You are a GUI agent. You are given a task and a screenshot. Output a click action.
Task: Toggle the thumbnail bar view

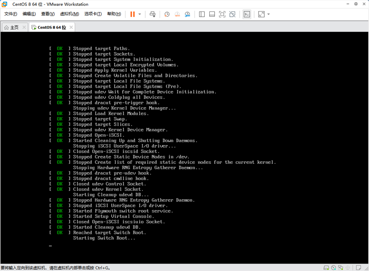click(212, 14)
